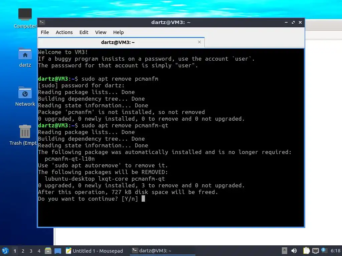Screen dimensions: 342x256
Task: Click the terminal window title text
Action: 171,22
